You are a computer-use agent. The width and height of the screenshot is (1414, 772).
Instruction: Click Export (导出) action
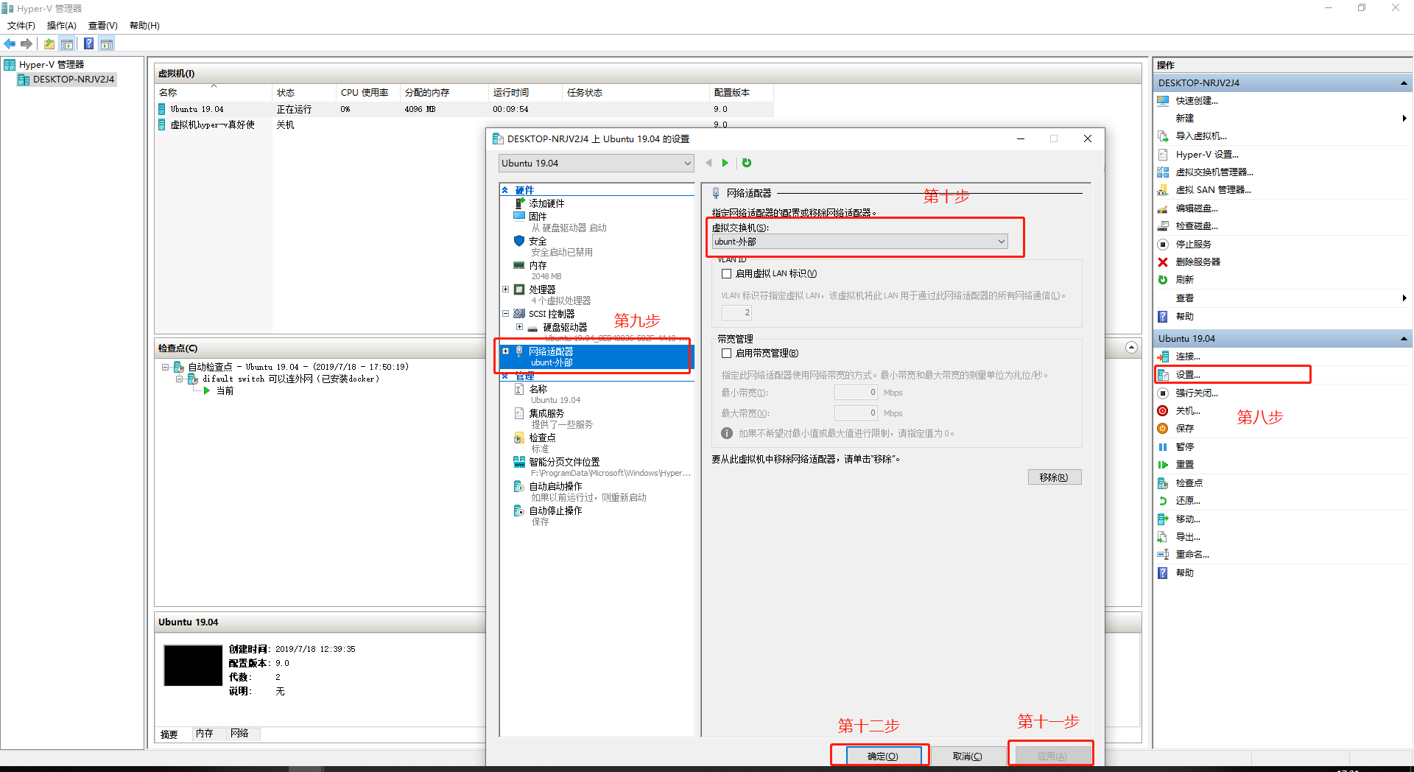[x=1187, y=537]
